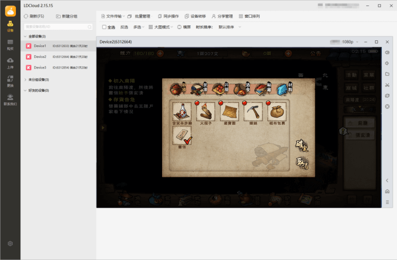Screen dimensions: 397x260
Task: Select Device1 in the device list
Action: [58, 46]
